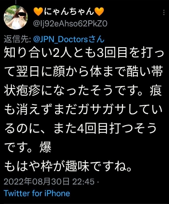This screenshot has height=204, width=169.
Task: Open the @Ij92eAhso62PkZ0 handle
Action: [70, 24]
